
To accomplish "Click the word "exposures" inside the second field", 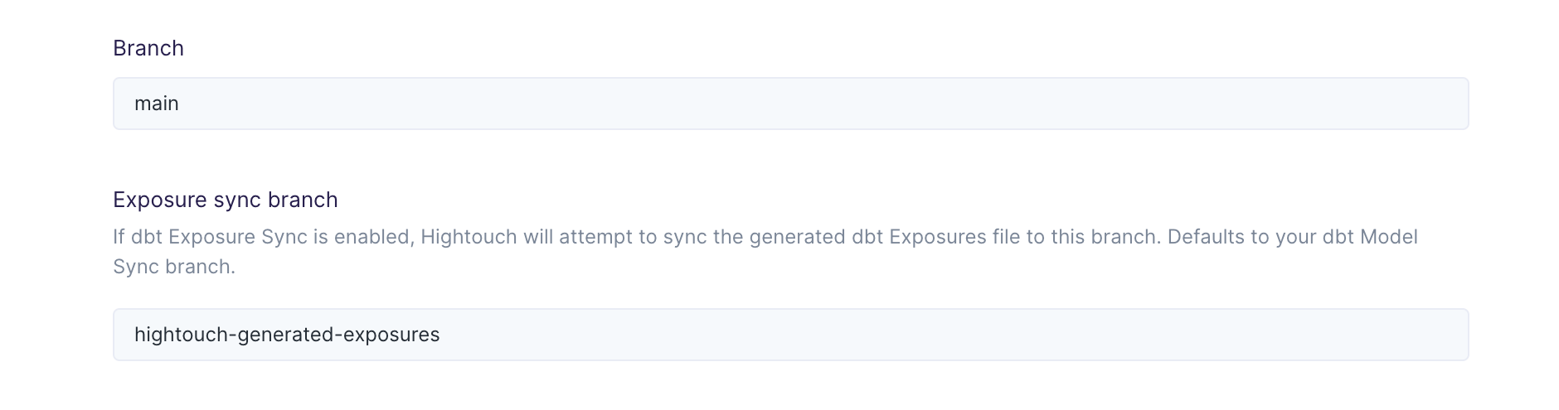I will click(x=391, y=335).
